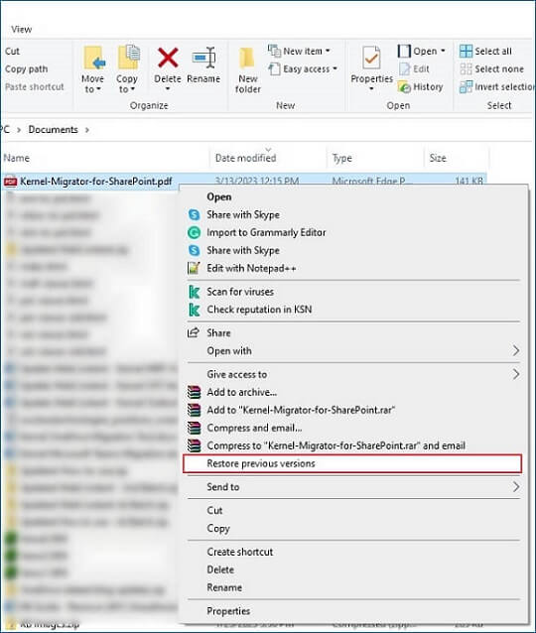Click the Invert selection icon
Image resolution: width=536 pixels, height=633 pixels.
point(466,86)
